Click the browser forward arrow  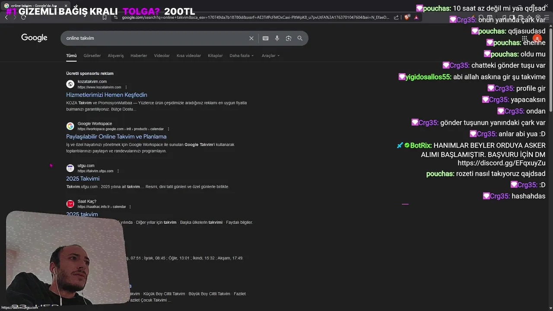click(15, 17)
